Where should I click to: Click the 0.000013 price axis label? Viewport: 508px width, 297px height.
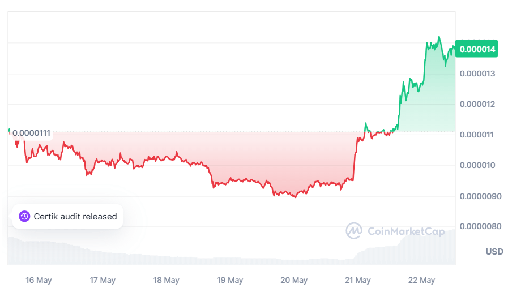477,74
